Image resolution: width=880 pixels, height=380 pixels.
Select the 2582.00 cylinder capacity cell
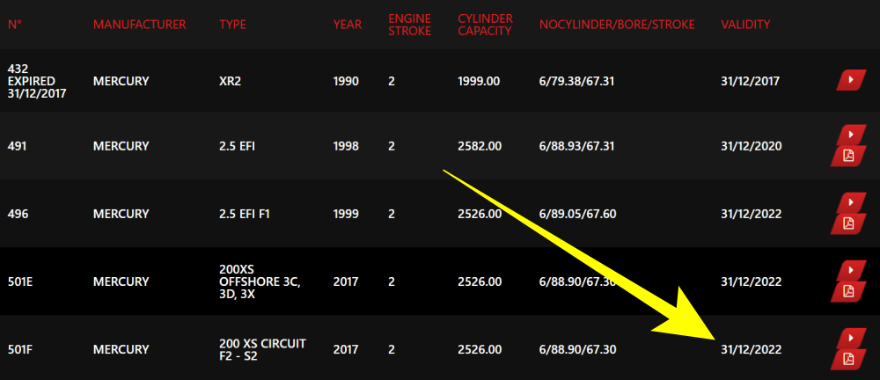pyautogui.click(x=480, y=146)
